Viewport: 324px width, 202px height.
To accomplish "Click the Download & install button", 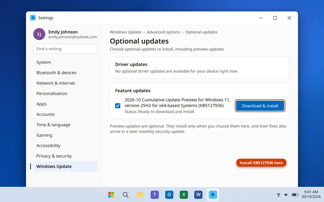I will point(260,106).
